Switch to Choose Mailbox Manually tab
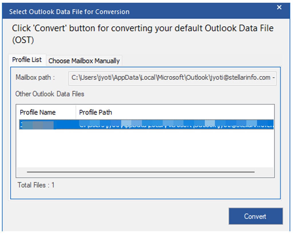293x236 pixels. 84,61
